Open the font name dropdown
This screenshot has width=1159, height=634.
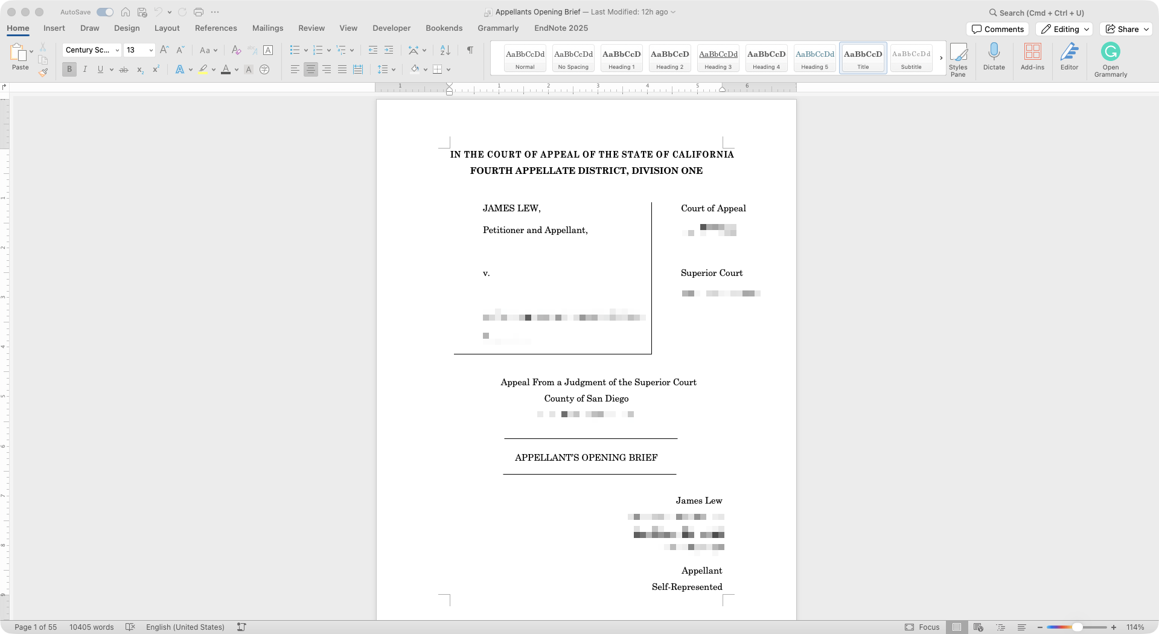point(117,50)
